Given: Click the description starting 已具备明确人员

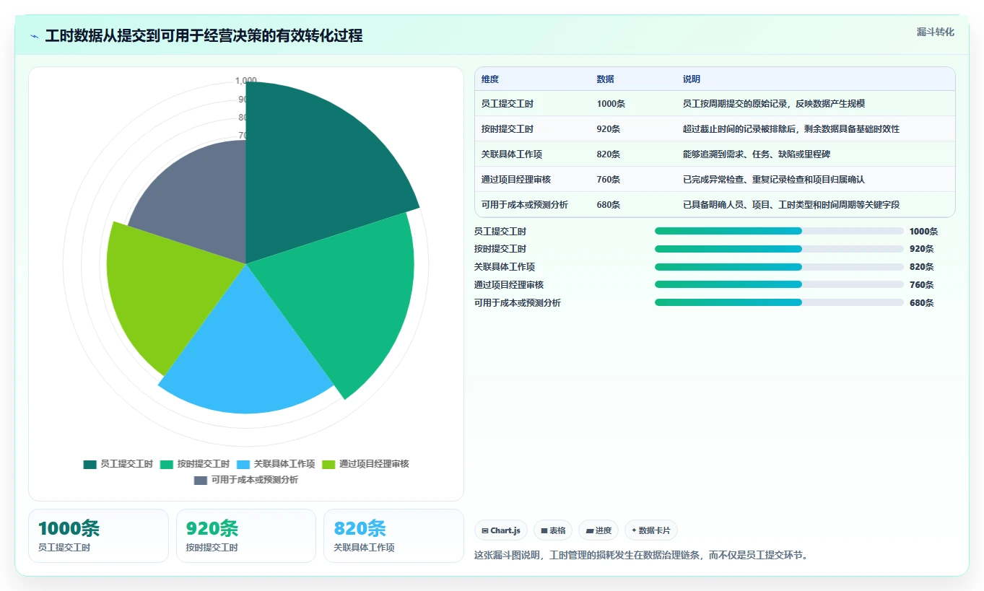Looking at the screenshot, I should (791, 205).
